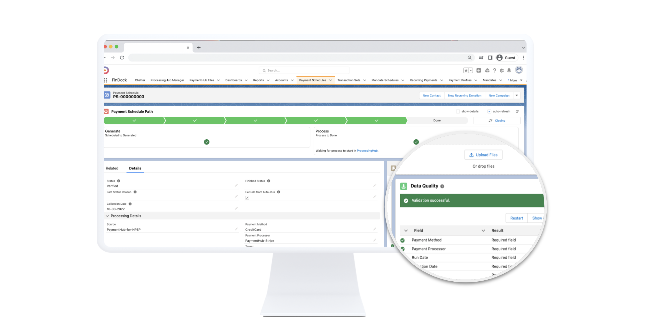Click New Recurring Donation button
The height and width of the screenshot is (333, 651).
464,96
